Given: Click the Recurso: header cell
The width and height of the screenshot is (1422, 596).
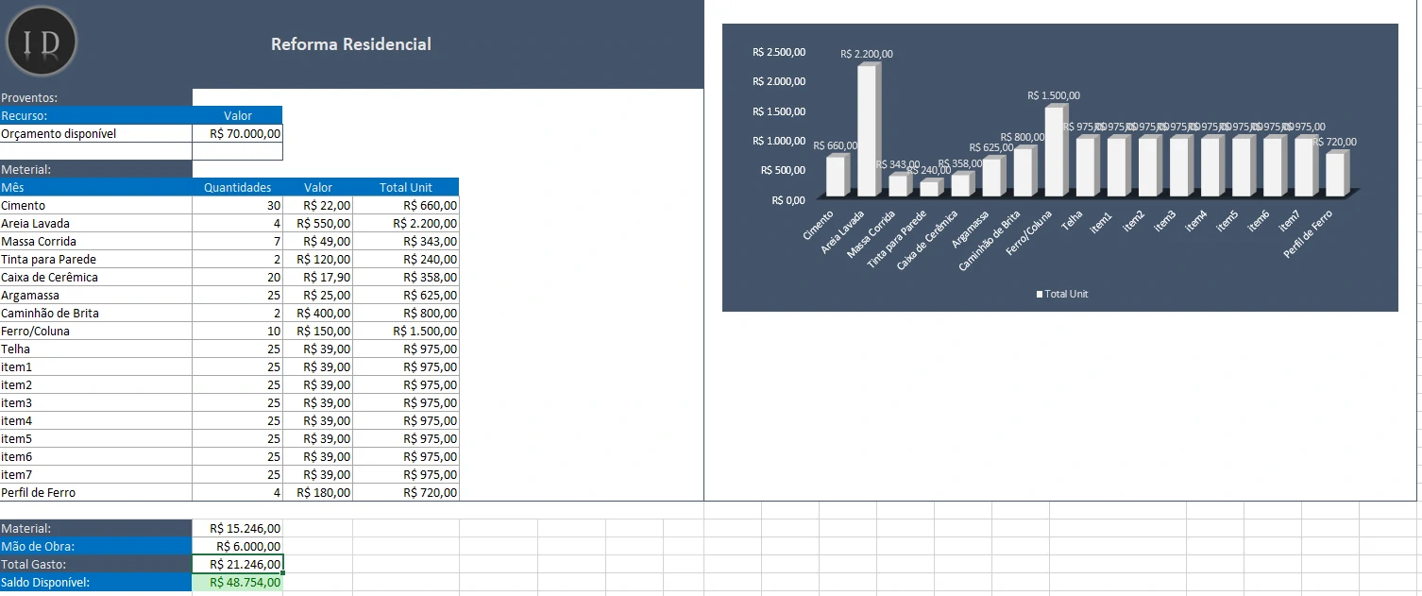Looking at the screenshot, I should pos(95,115).
